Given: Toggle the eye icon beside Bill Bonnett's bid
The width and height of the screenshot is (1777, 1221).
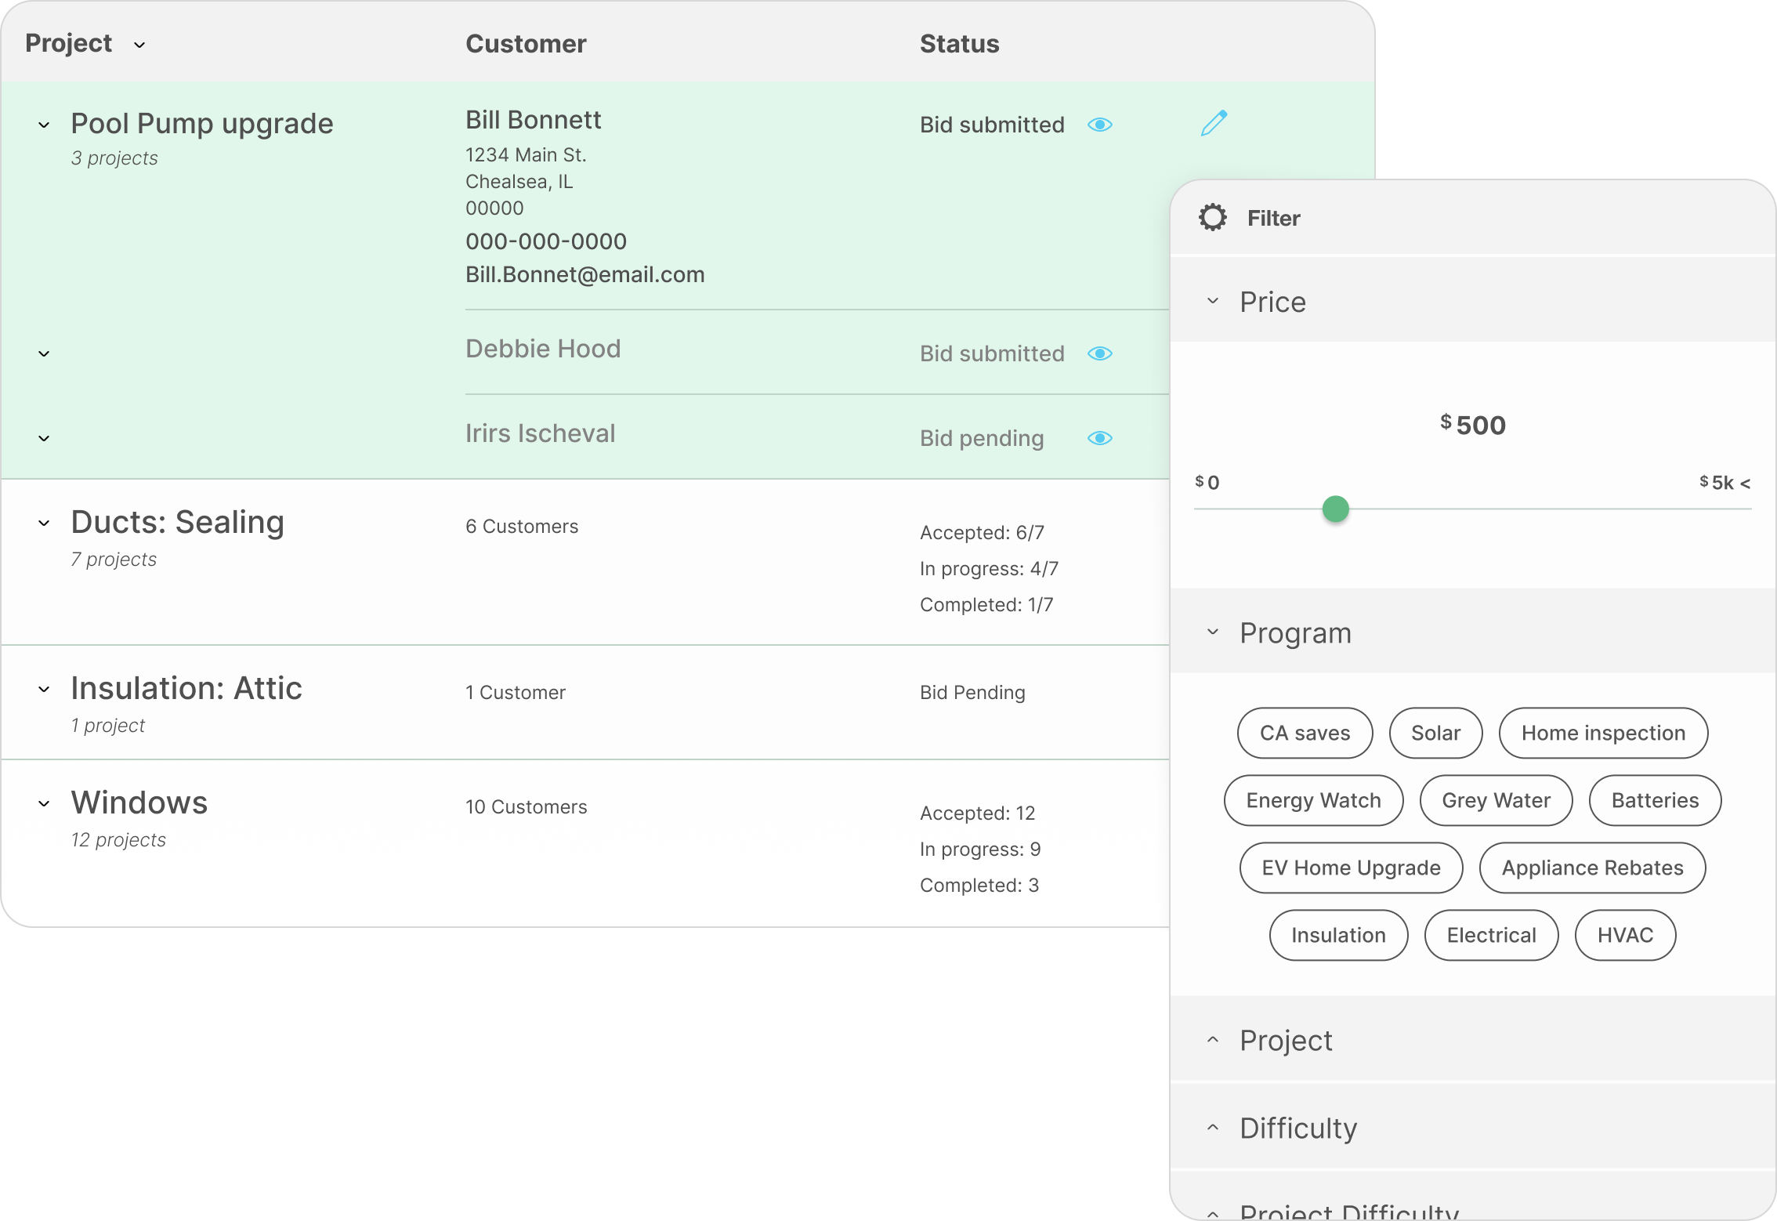Looking at the screenshot, I should pyautogui.click(x=1100, y=125).
